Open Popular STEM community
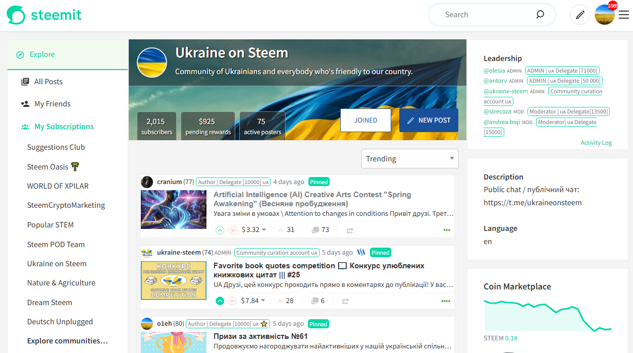The width and height of the screenshot is (633, 353). [50, 225]
